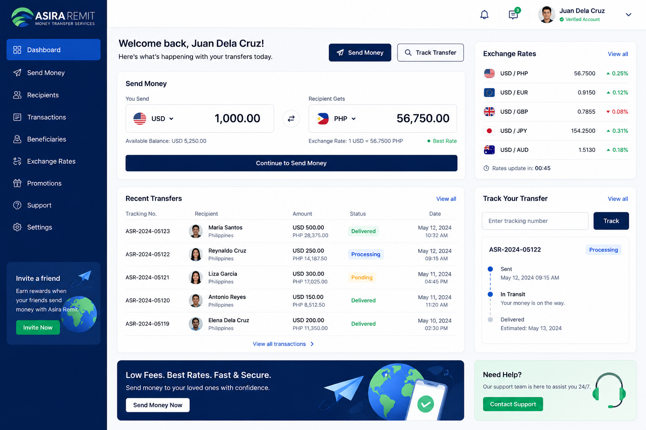Click the Processing badge on ASR-2024-05122 card
Image resolution: width=646 pixels, height=430 pixels.
tap(604, 250)
